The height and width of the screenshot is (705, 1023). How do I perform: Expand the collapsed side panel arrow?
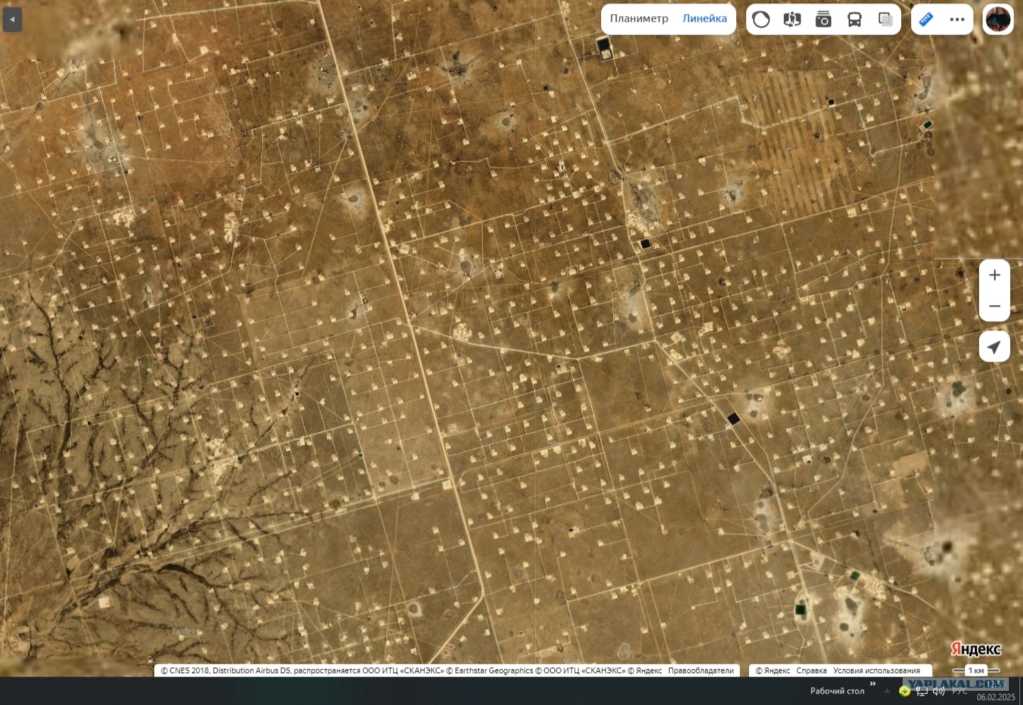pyautogui.click(x=12, y=19)
